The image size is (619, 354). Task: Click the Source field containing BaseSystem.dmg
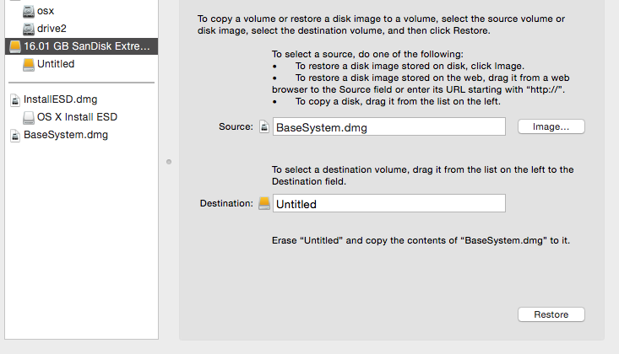(388, 126)
